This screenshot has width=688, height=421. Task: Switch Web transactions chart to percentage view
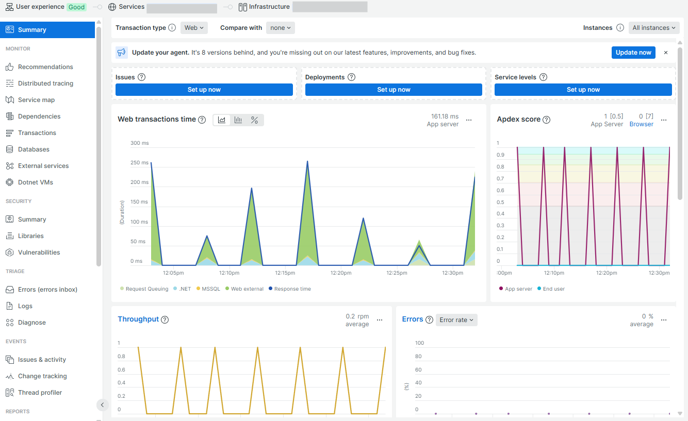254,120
